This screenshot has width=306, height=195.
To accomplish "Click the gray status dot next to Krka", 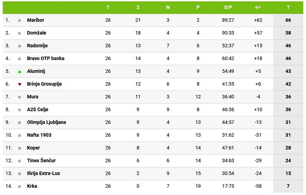I will click(20, 186).
